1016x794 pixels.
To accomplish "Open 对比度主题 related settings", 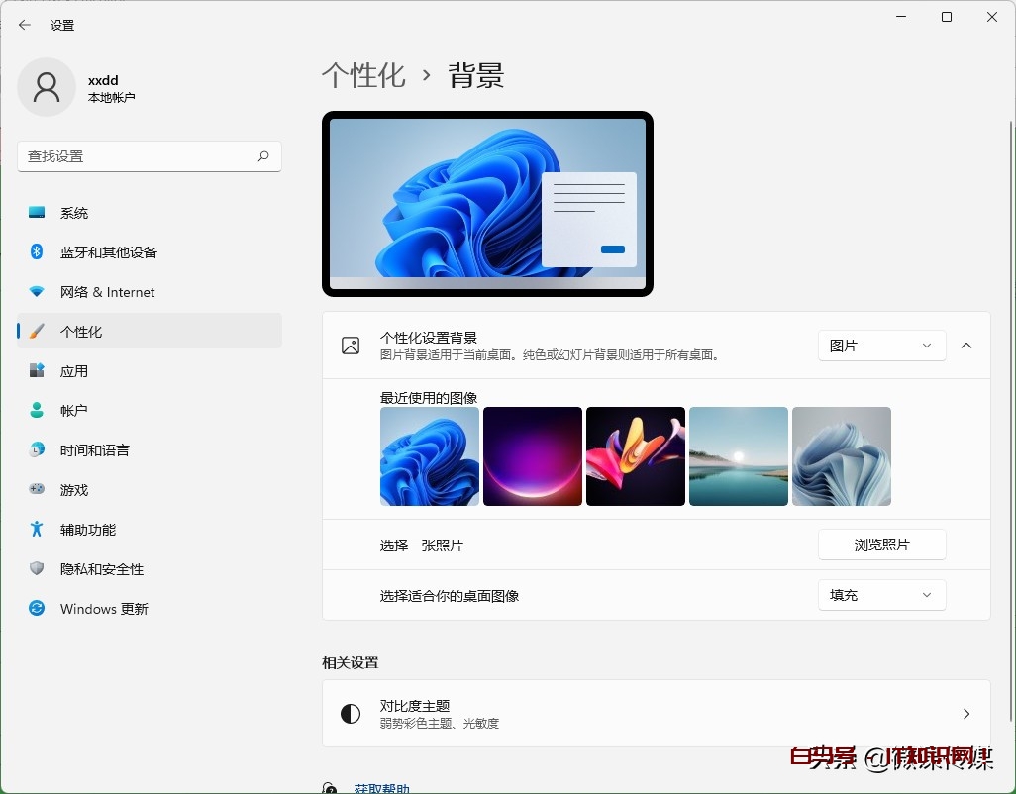I will [x=654, y=713].
